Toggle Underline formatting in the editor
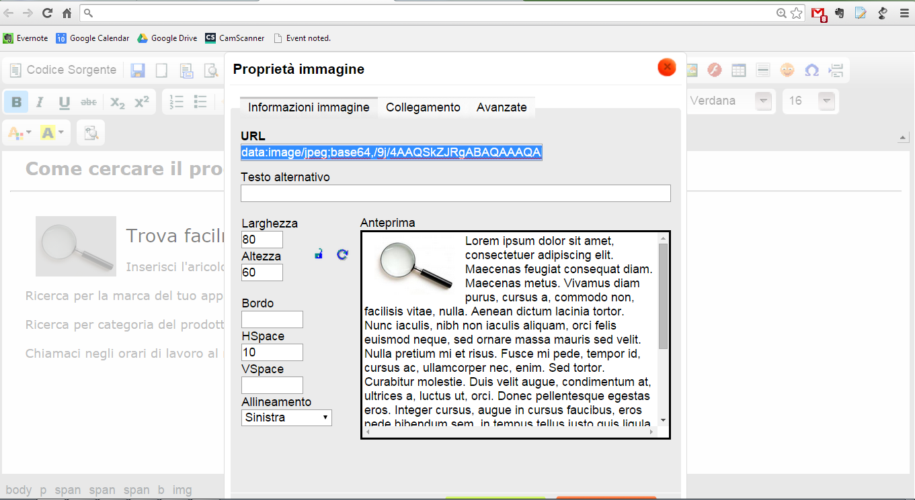 (64, 102)
